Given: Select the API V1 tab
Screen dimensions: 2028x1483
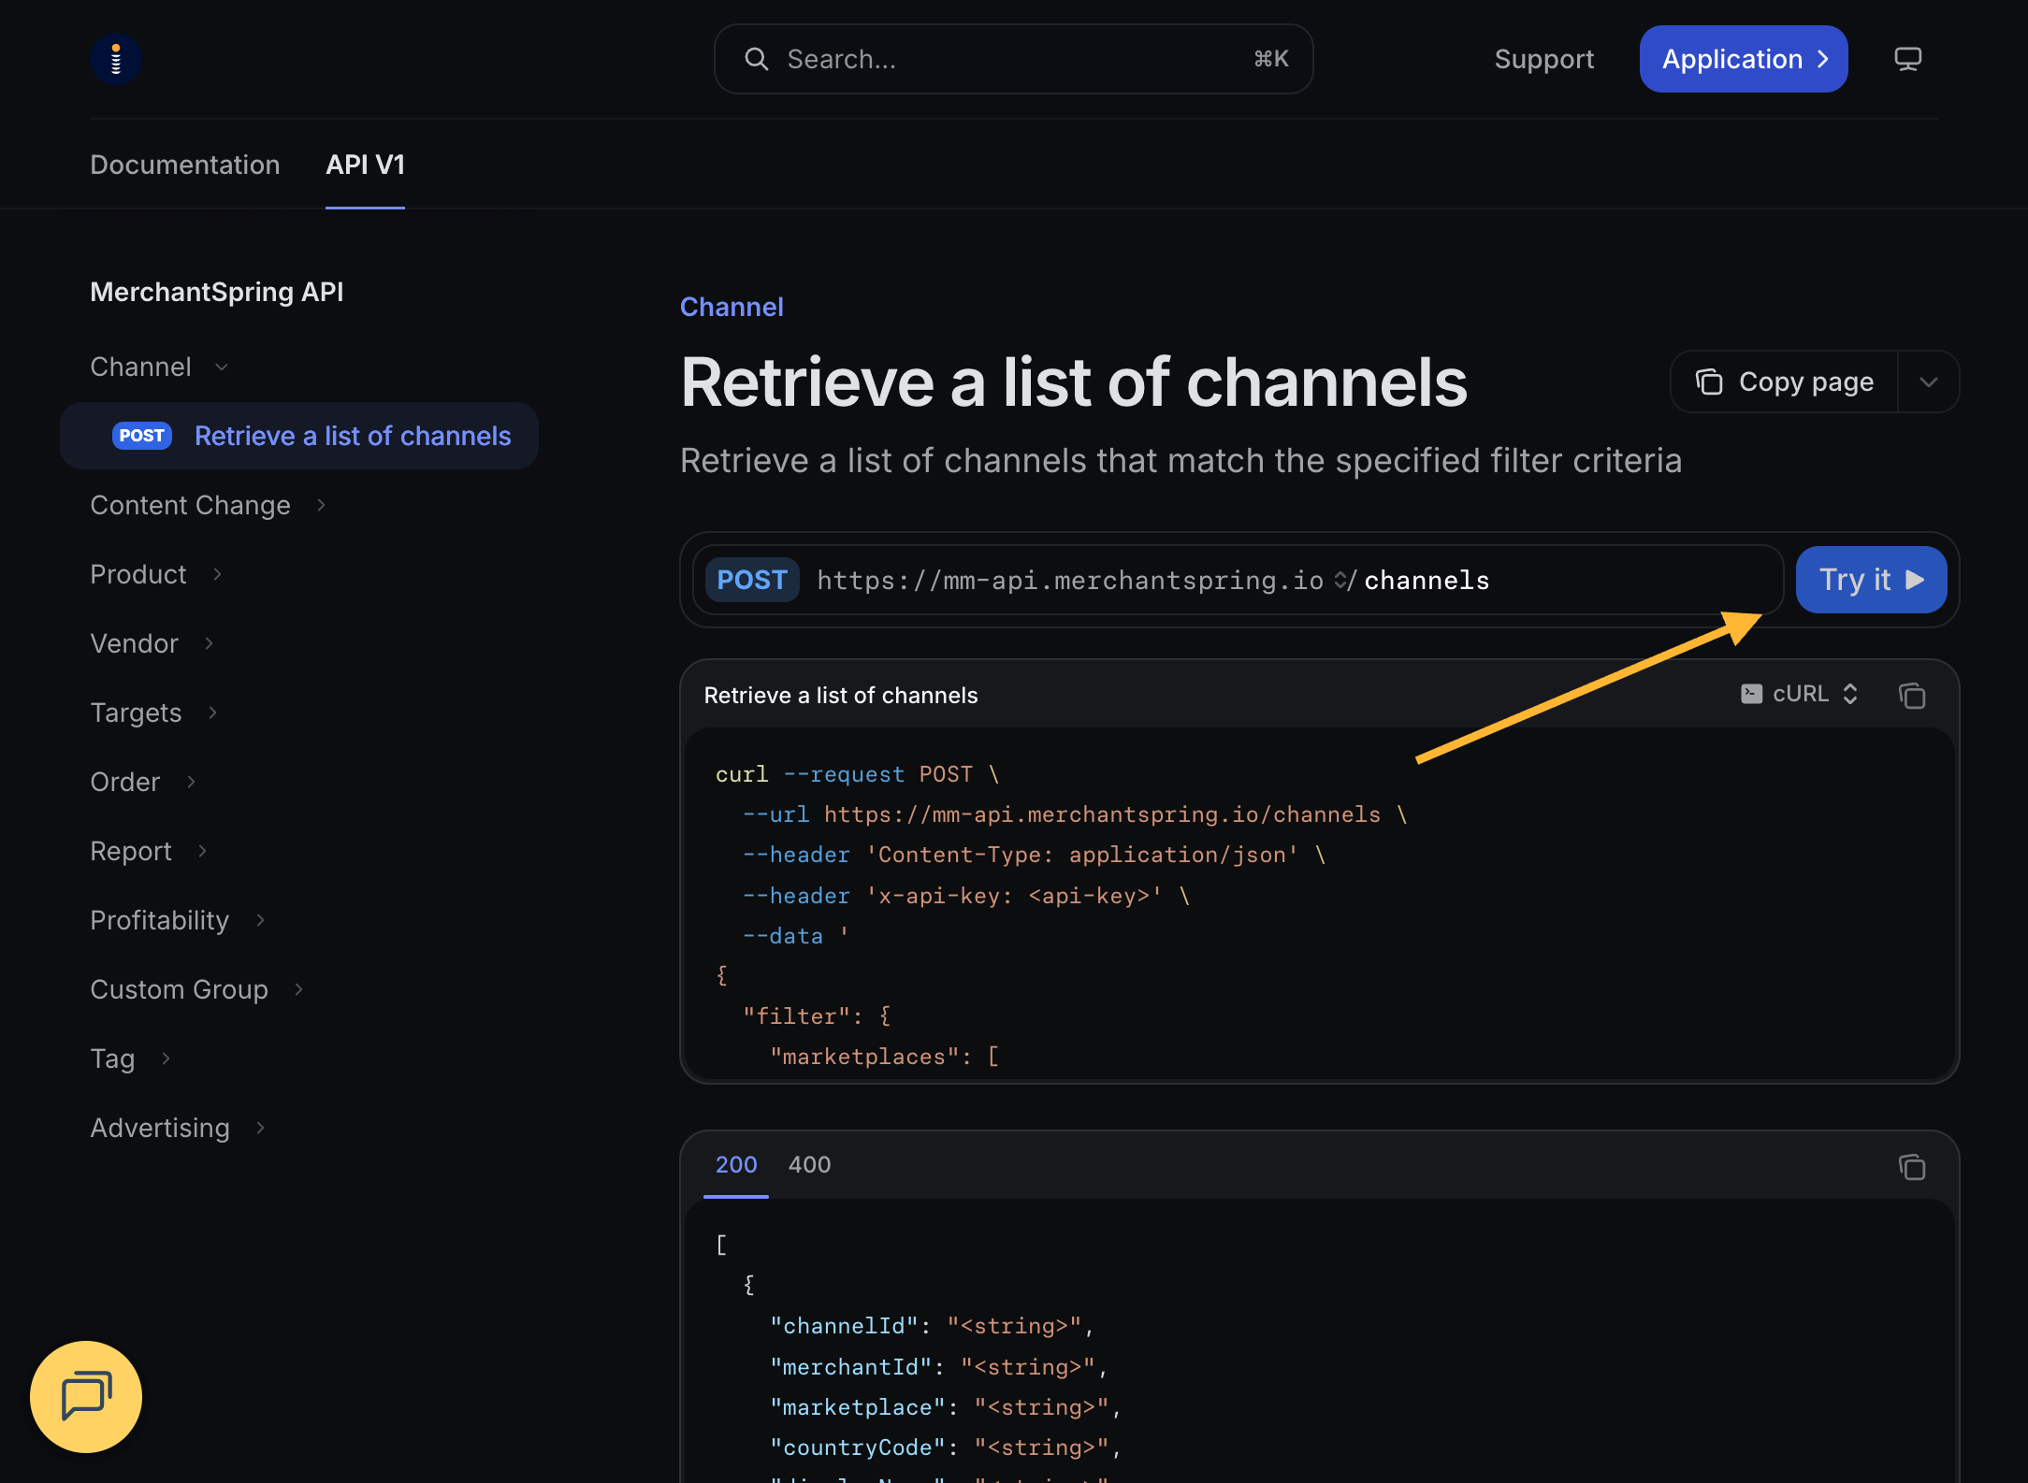Looking at the screenshot, I should 365,165.
